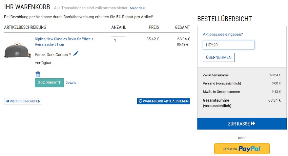288x156 pixels.
Task: Focus the promo code field containing HEY20
Action: click(228, 45)
